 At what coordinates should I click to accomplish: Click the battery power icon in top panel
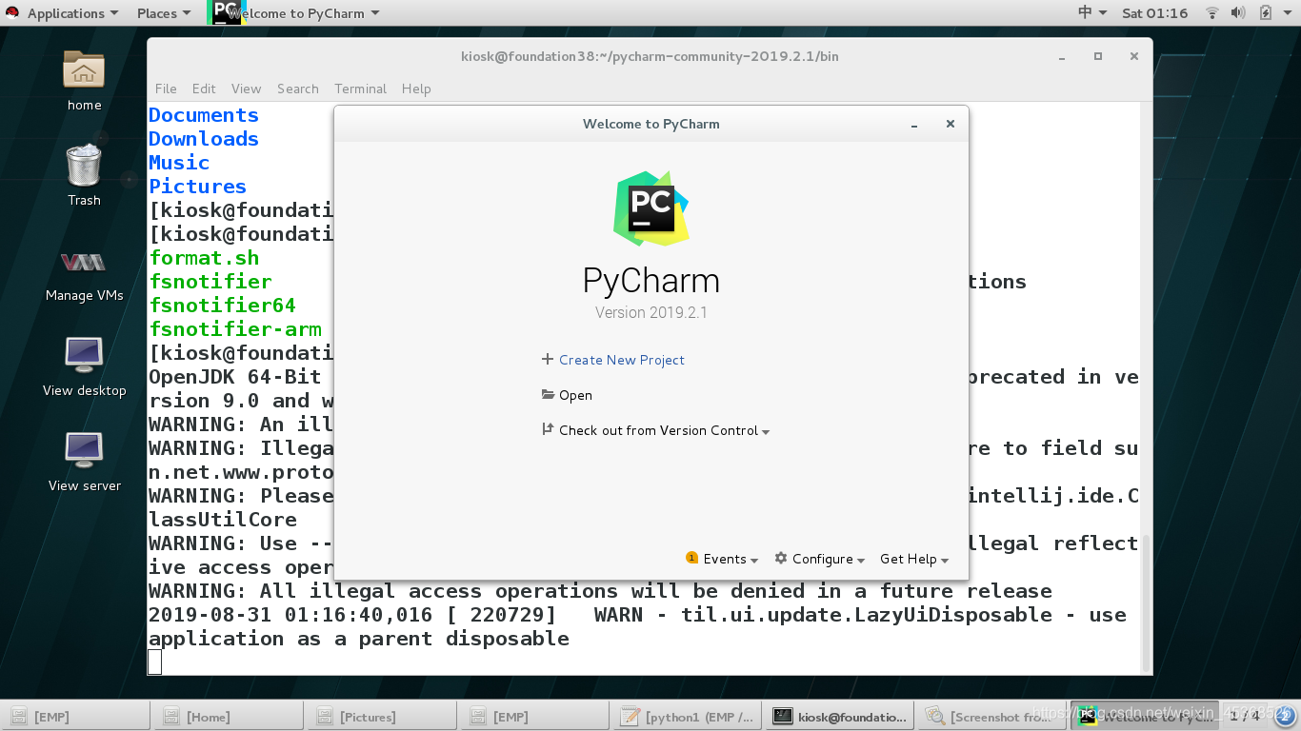pos(1265,13)
